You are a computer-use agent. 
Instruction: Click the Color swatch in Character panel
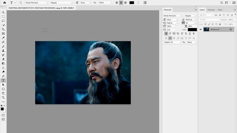192,30
